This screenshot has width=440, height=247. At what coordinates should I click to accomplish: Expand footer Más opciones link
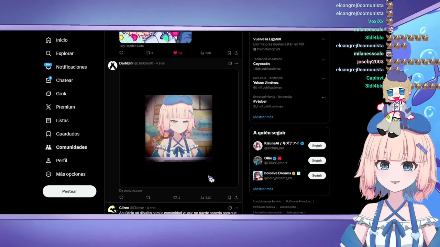(x=296, y=213)
